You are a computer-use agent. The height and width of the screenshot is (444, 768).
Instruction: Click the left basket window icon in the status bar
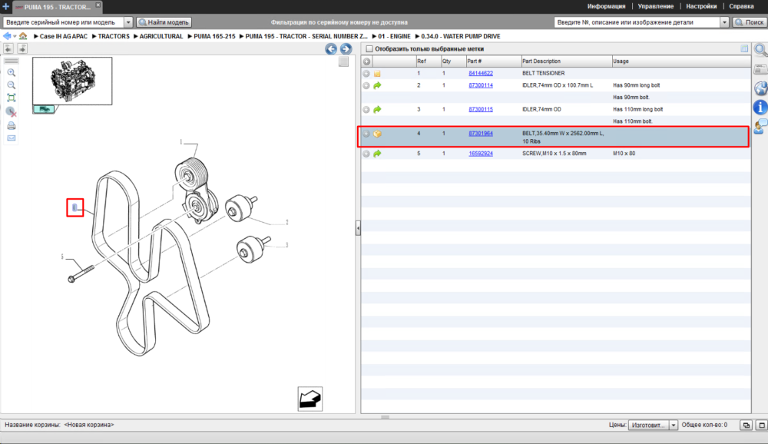(x=746, y=426)
